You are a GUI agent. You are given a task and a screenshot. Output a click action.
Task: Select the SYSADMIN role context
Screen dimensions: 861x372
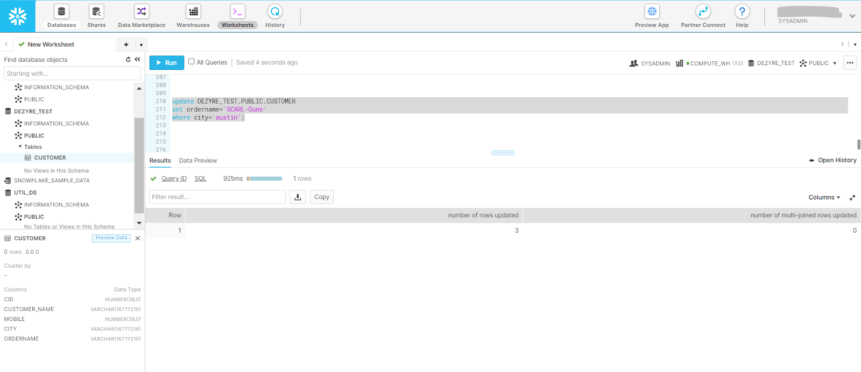[650, 63]
